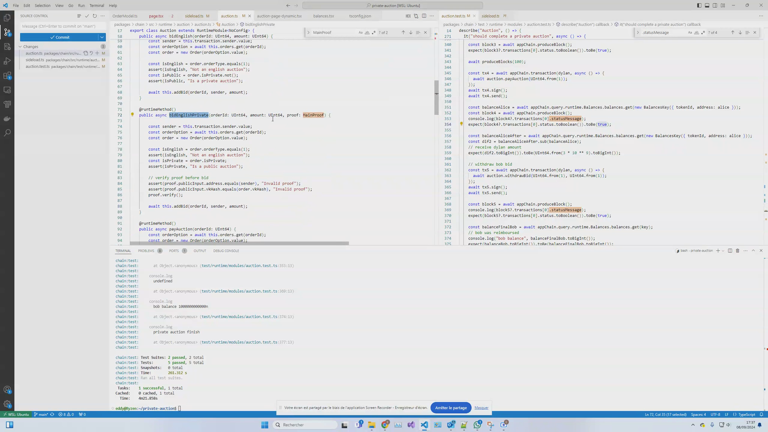Toggle Match Whole Word in MainProof find
768x432 pixels.
[x=367, y=33]
